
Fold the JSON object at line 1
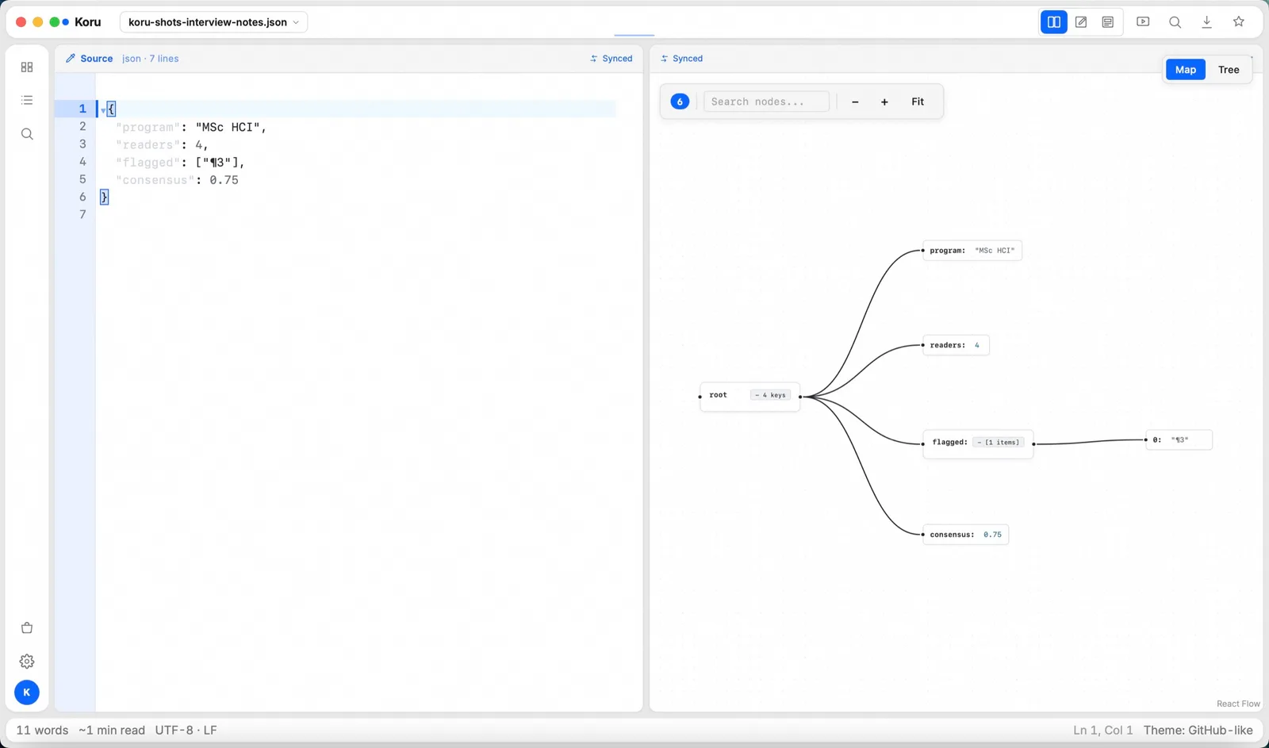click(103, 109)
